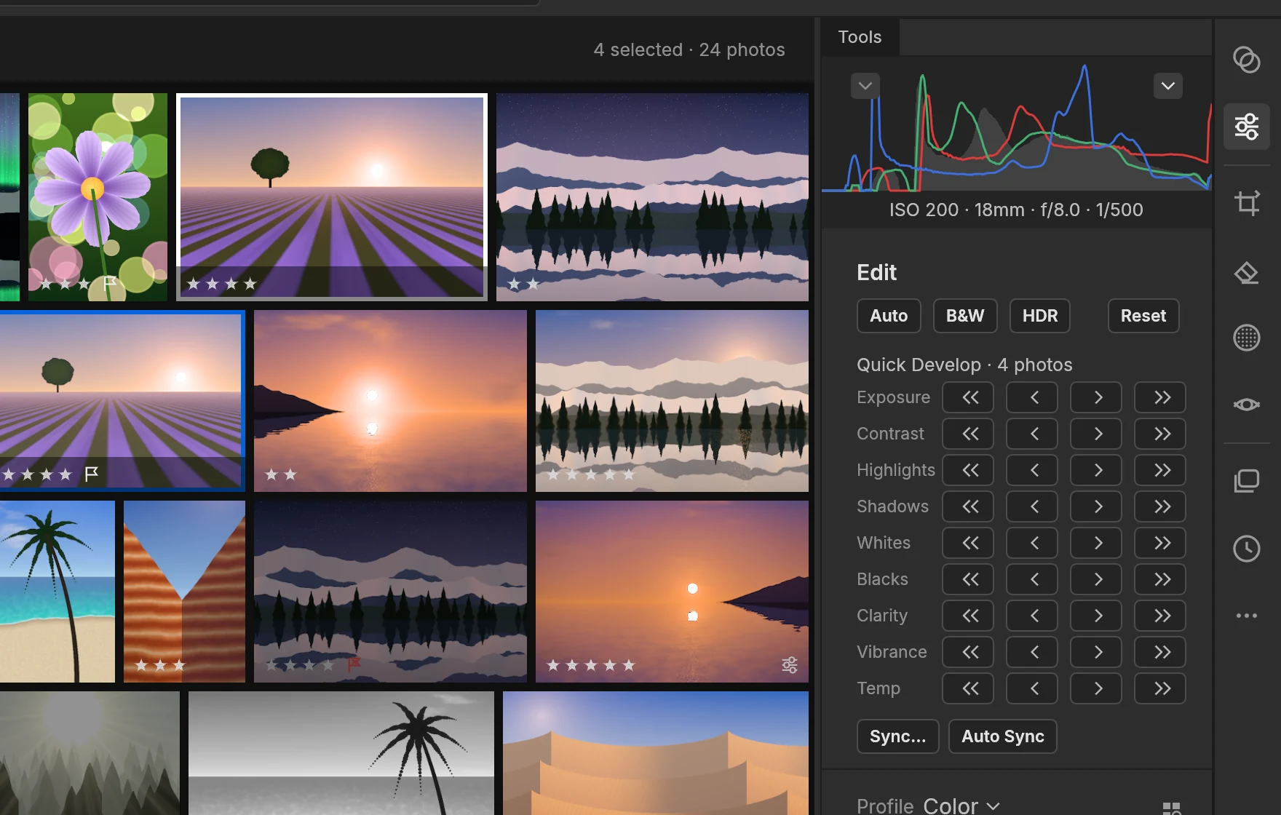The image size is (1281, 815).
Task: Open the three dots more options
Action: tap(1247, 616)
